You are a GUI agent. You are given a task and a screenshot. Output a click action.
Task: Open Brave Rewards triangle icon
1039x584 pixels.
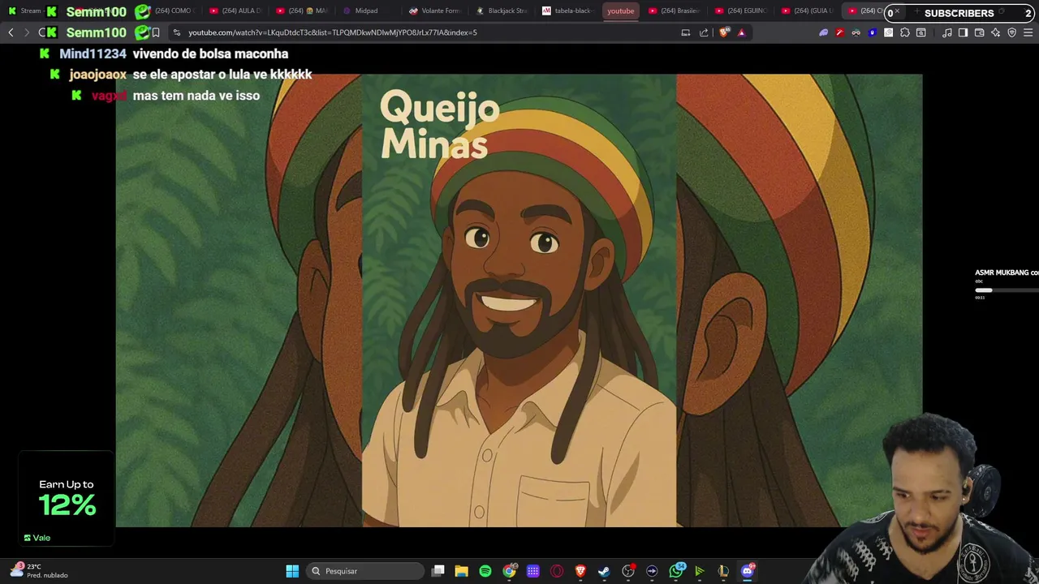tap(741, 32)
